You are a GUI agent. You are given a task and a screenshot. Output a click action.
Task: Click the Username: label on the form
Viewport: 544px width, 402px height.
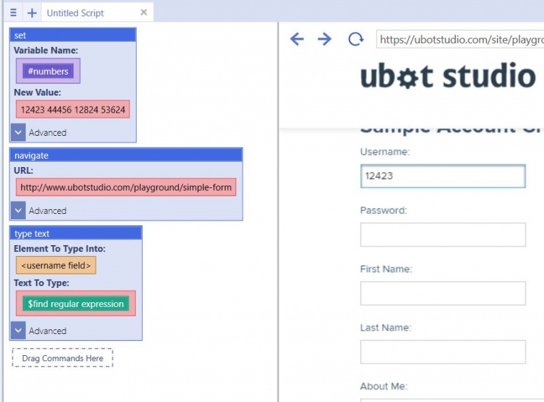pos(385,152)
